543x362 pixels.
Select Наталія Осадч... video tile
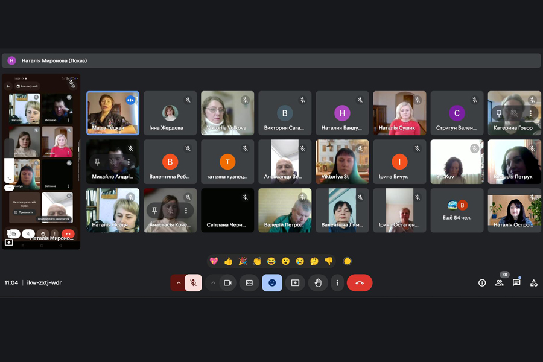pyautogui.click(x=113, y=211)
